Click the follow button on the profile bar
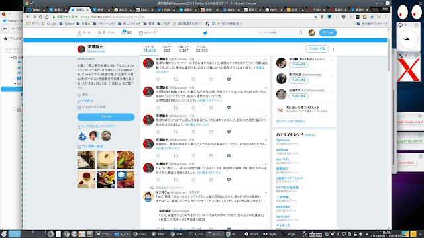This screenshot has width=424, height=238. [x=317, y=49]
